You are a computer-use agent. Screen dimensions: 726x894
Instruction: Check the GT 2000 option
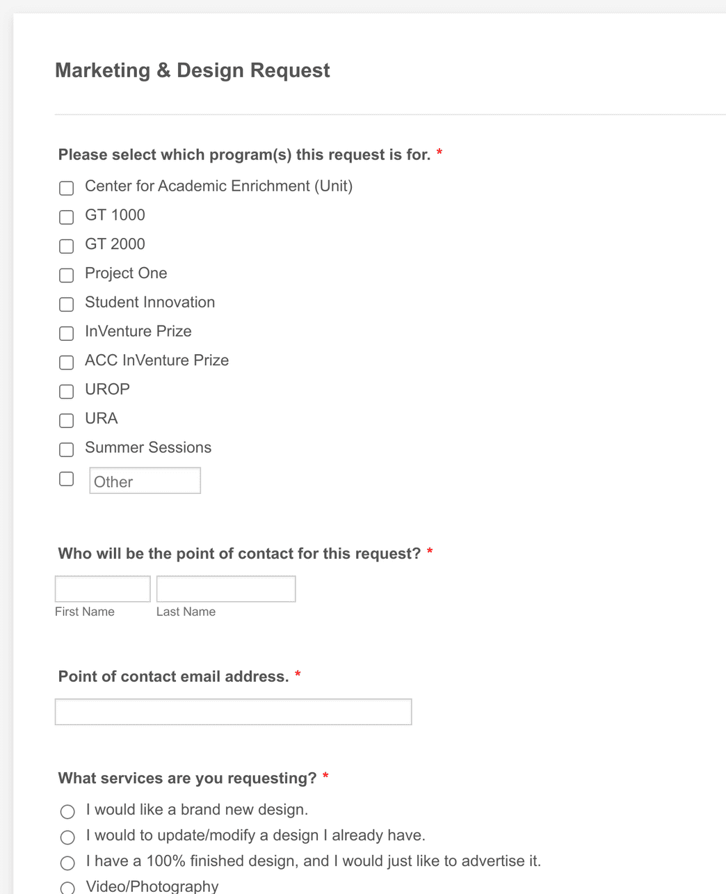(x=66, y=246)
